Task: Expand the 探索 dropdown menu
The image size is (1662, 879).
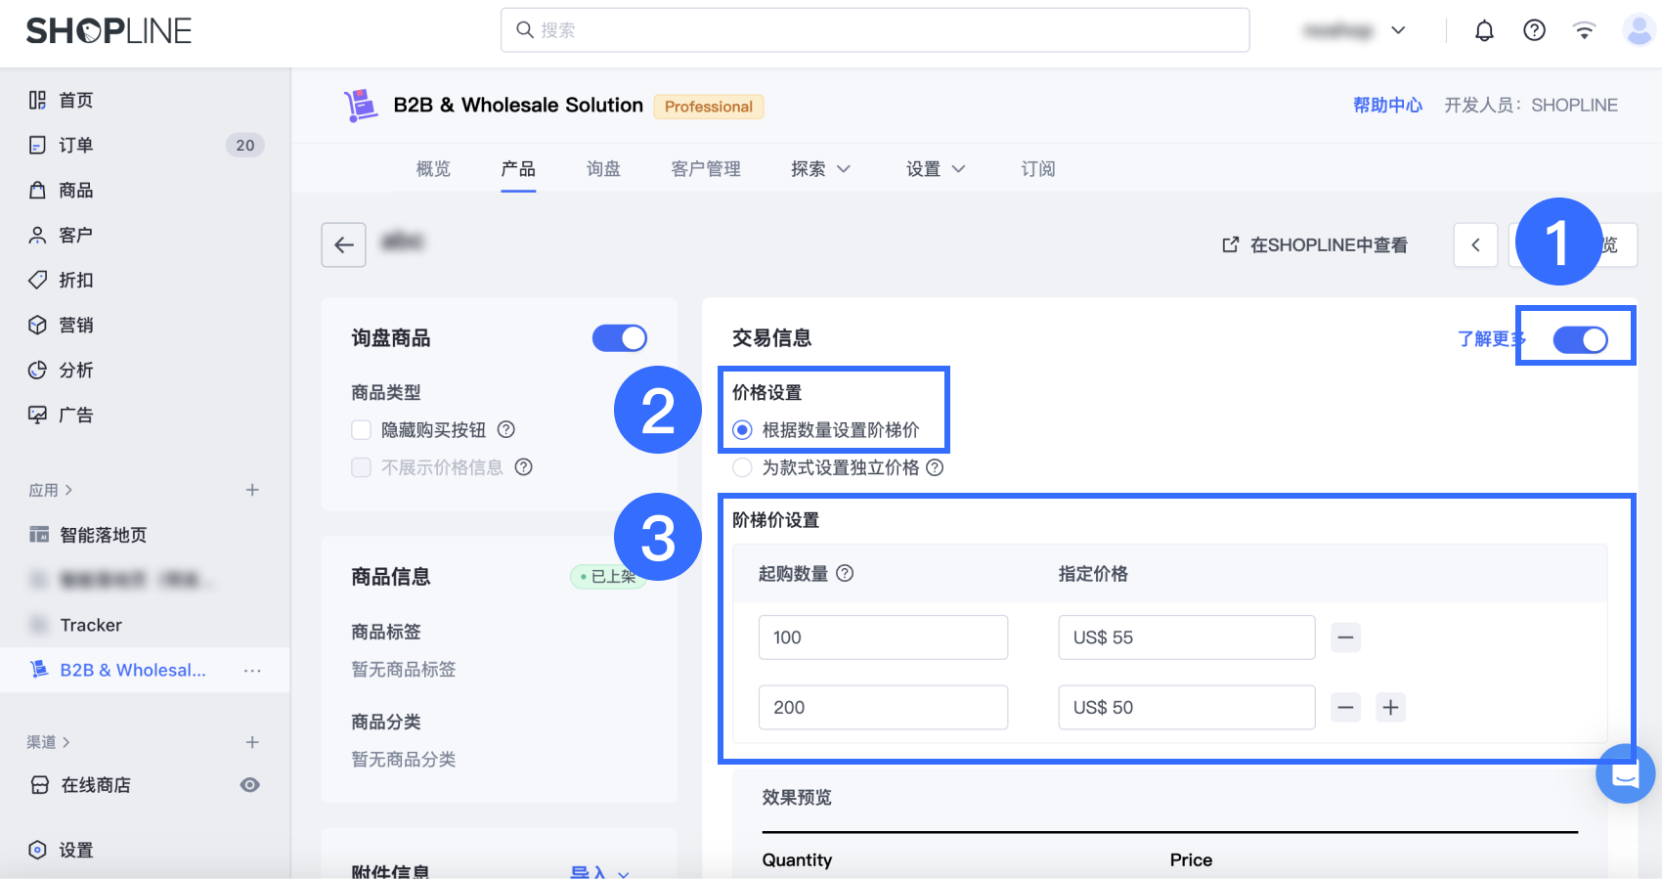Action: click(x=821, y=169)
